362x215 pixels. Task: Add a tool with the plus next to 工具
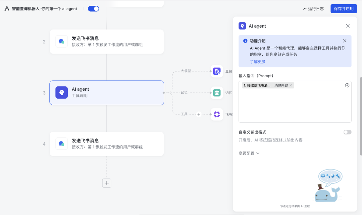click(199, 114)
